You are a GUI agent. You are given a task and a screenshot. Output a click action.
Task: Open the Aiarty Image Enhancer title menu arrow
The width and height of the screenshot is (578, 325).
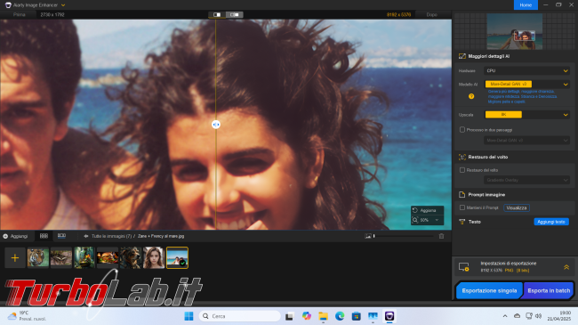pos(63,5)
